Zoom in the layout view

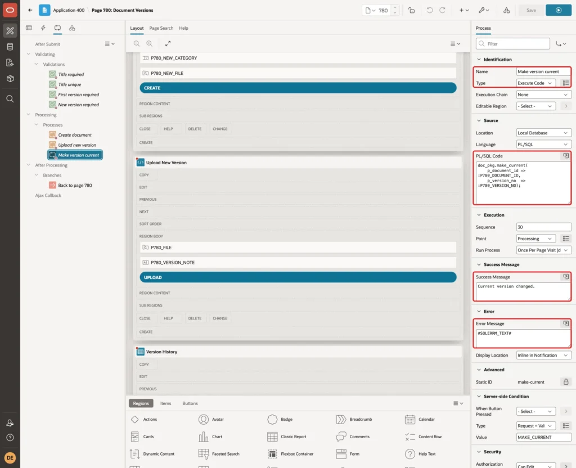click(150, 43)
